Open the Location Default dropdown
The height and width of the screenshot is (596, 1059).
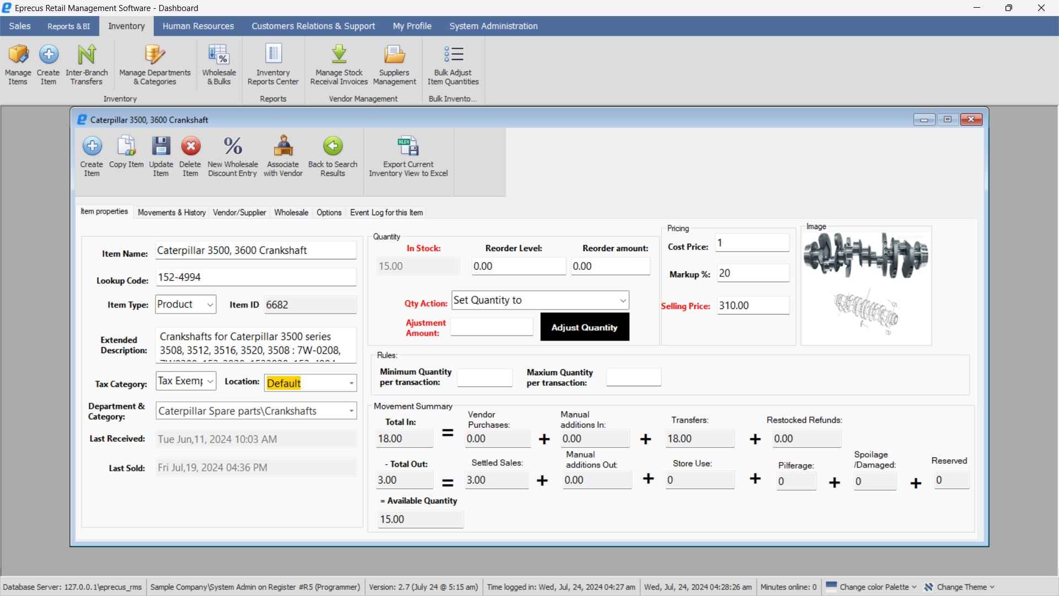click(x=351, y=383)
